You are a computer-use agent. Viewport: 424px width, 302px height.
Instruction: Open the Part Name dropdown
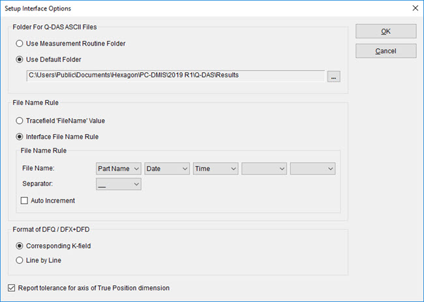[x=118, y=169]
